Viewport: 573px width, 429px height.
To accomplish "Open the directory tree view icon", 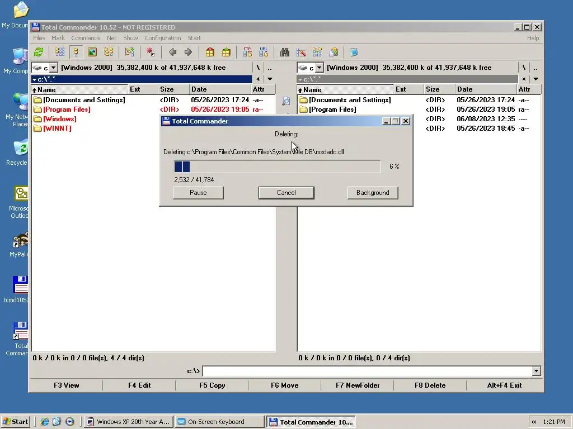I will pos(109,52).
